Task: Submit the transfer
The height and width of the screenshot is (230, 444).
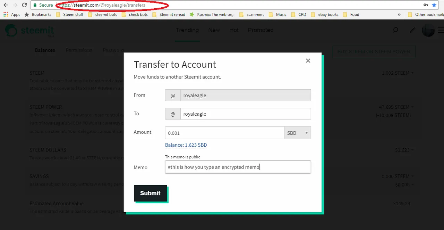Action: click(x=150, y=193)
